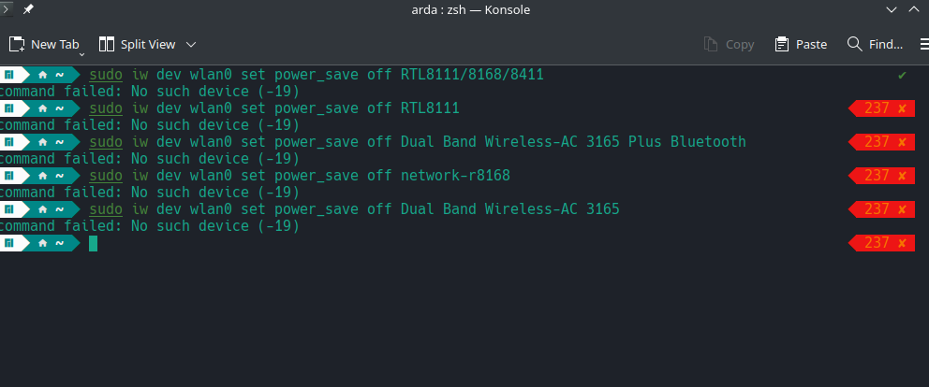Open Find with the magnifier icon
This screenshot has height=387, width=929.
point(854,44)
